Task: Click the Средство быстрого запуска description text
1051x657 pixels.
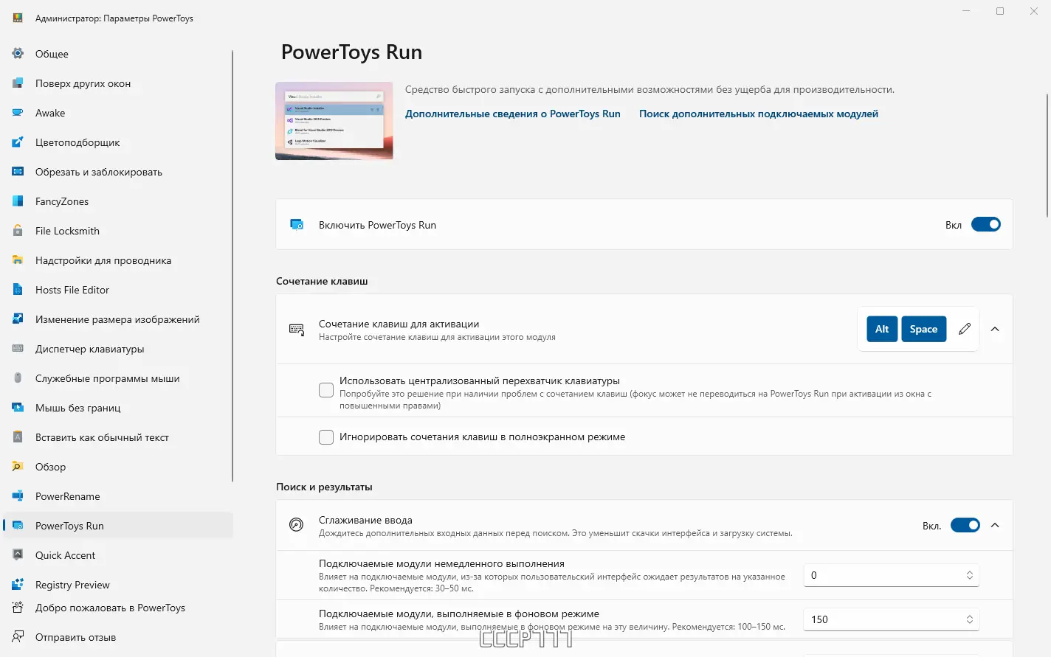Action: [x=649, y=89]
